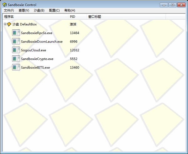The width and height of the screenshot is (188, 154).
Task: Click the SandboxieRpcSs.exe process icon
Action: pos(16,33)
